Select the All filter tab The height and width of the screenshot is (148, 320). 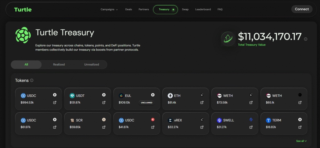26,64
